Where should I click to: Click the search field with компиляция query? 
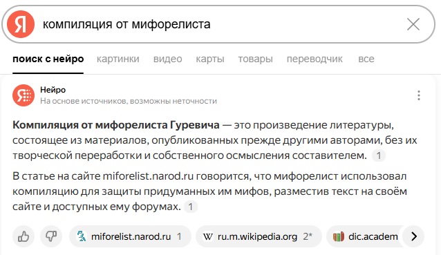[219, 24]
